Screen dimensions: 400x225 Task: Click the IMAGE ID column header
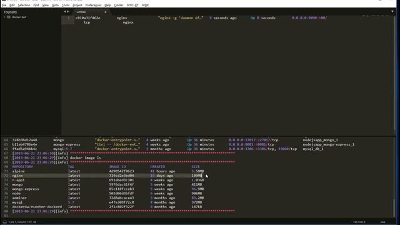coord(117,167)
